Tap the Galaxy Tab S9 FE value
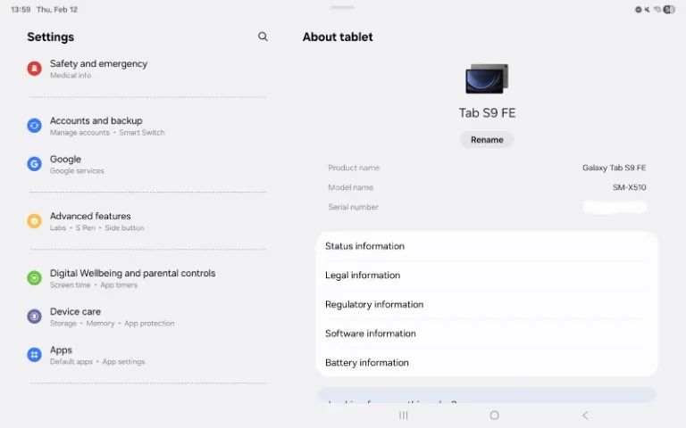 [615, 168]
